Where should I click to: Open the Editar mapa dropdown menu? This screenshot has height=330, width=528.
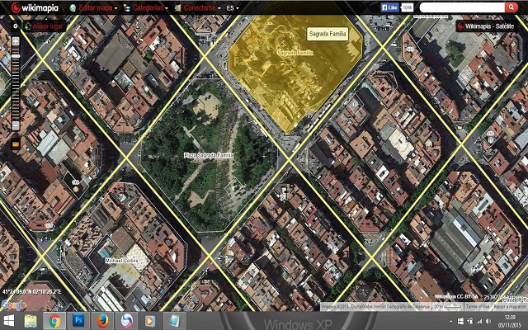coord(94,7)
